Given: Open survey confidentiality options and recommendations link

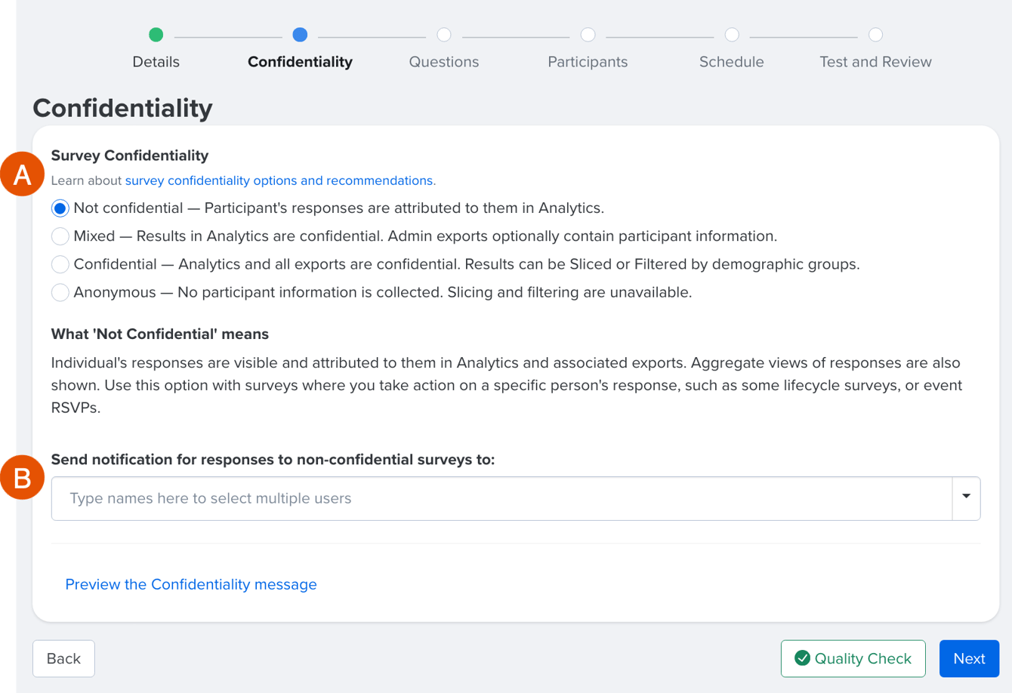Looking at the screenshot, I should coord(279,180).
